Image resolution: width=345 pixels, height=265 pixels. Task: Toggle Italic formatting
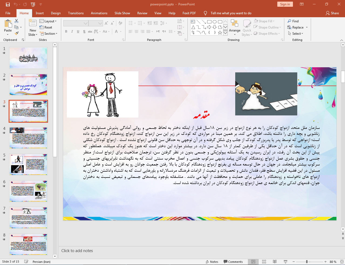click(72, 31)
